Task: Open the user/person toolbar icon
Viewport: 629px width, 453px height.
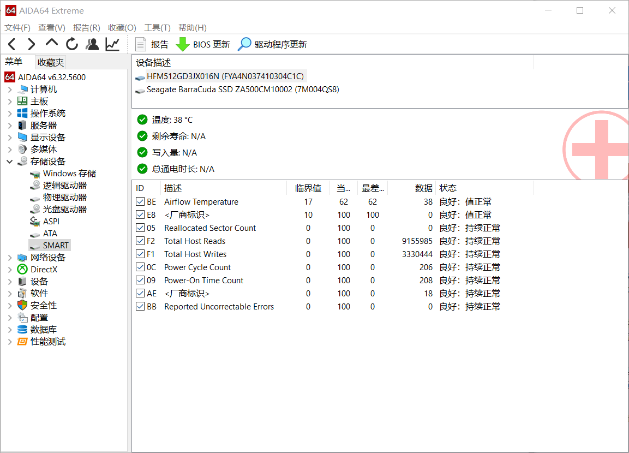Action: 92,44
